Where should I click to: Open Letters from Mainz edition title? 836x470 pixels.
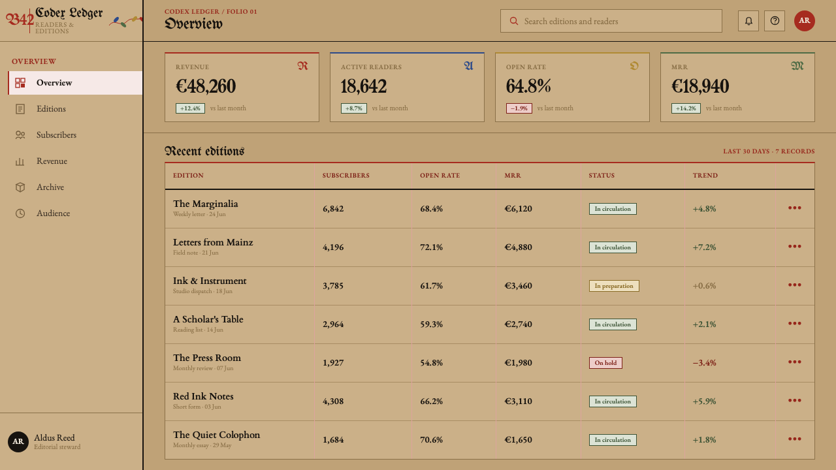[x=213, y=242]
